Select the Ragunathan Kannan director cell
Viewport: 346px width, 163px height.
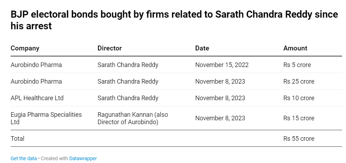tap(133, 118)
